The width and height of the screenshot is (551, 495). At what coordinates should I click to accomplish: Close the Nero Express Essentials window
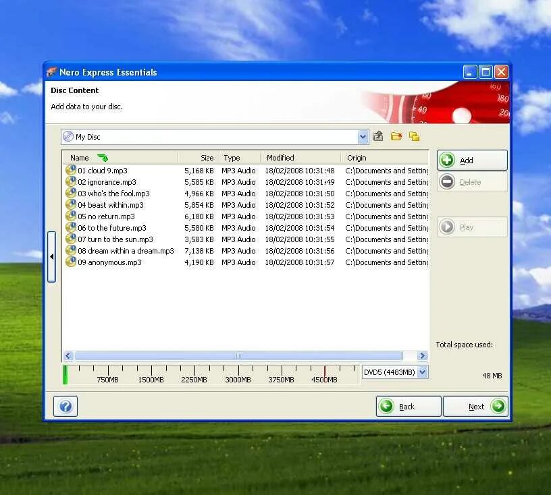click(x=502, y=72)
